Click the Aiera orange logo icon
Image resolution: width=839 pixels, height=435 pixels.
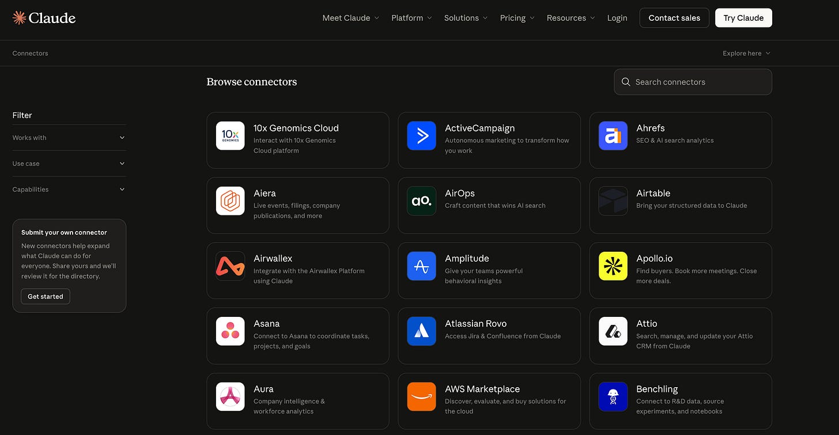pyautogui.click(x=230, y=201)
